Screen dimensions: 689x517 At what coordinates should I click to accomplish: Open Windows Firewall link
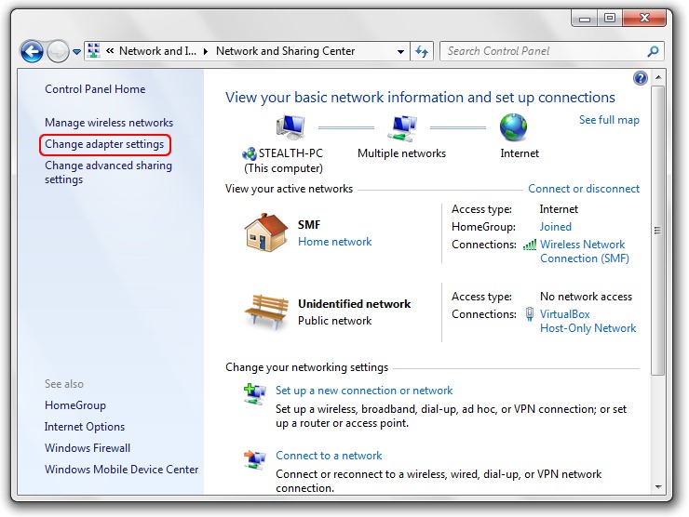tap(88, 448)
